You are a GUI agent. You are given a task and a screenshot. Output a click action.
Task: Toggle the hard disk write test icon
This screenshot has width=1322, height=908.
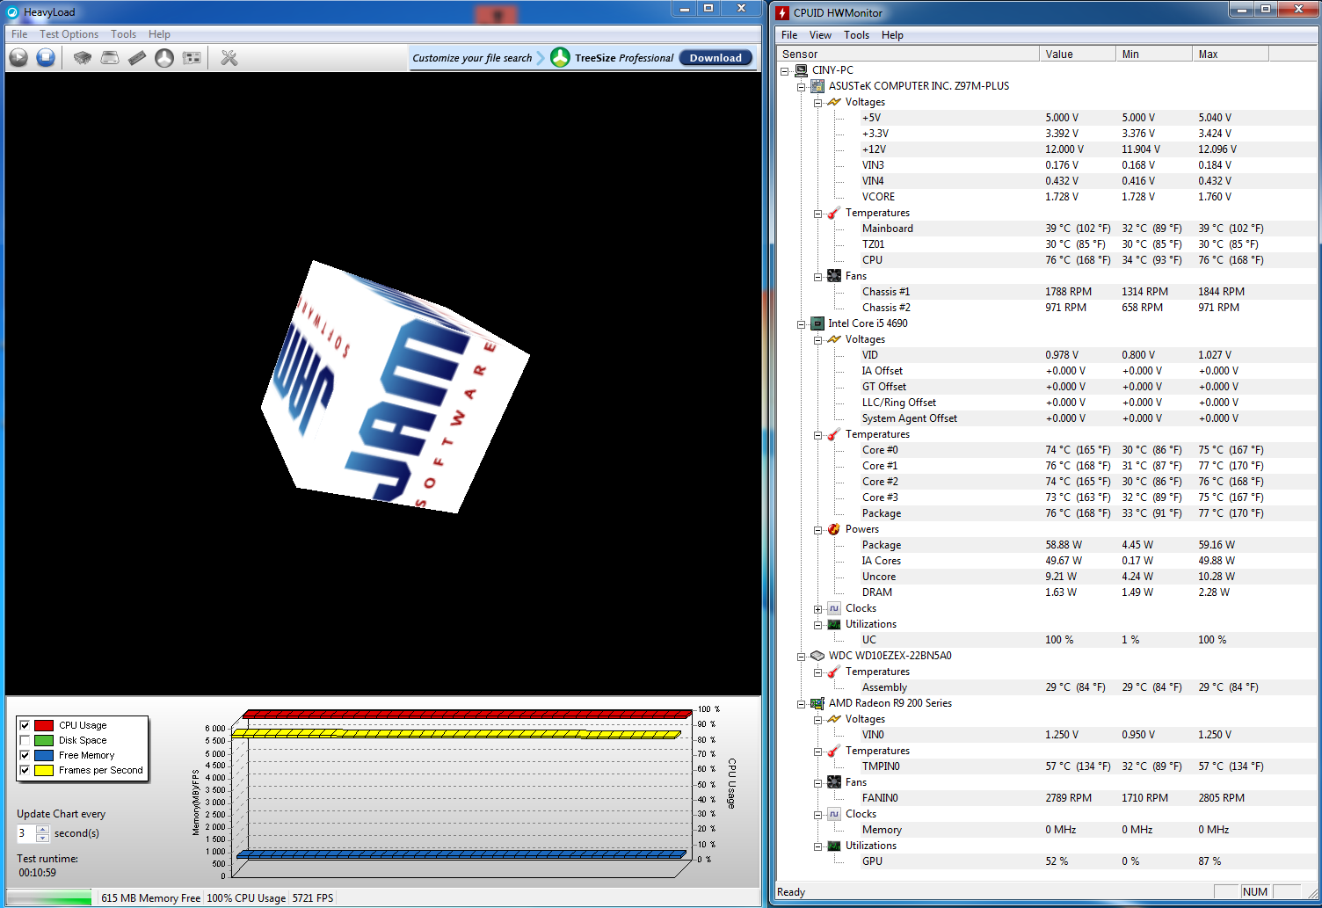(110, 58)
